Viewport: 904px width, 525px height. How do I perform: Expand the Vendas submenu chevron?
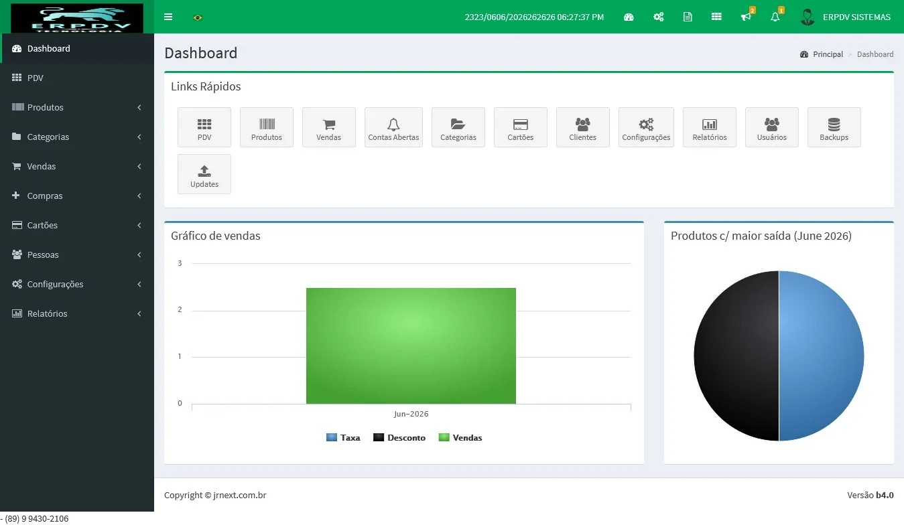139,166
